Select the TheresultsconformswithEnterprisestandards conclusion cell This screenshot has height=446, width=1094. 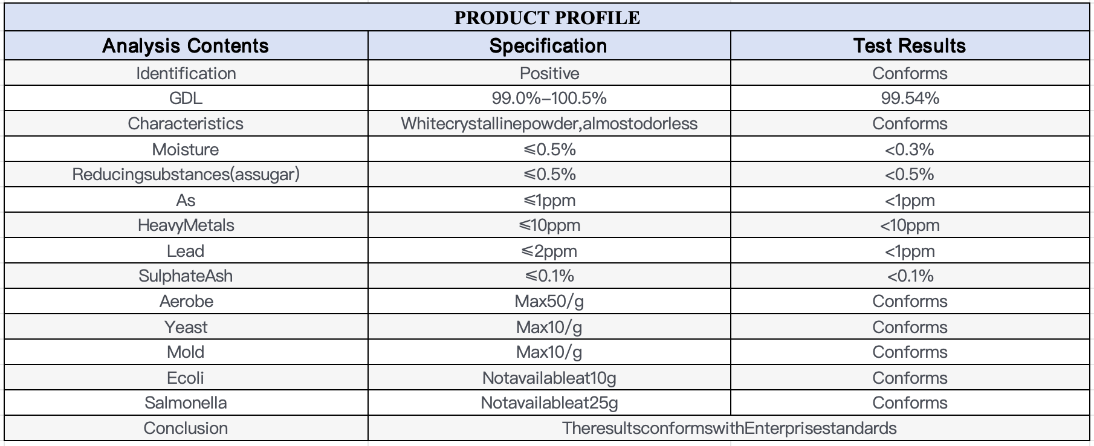[729, 428]
